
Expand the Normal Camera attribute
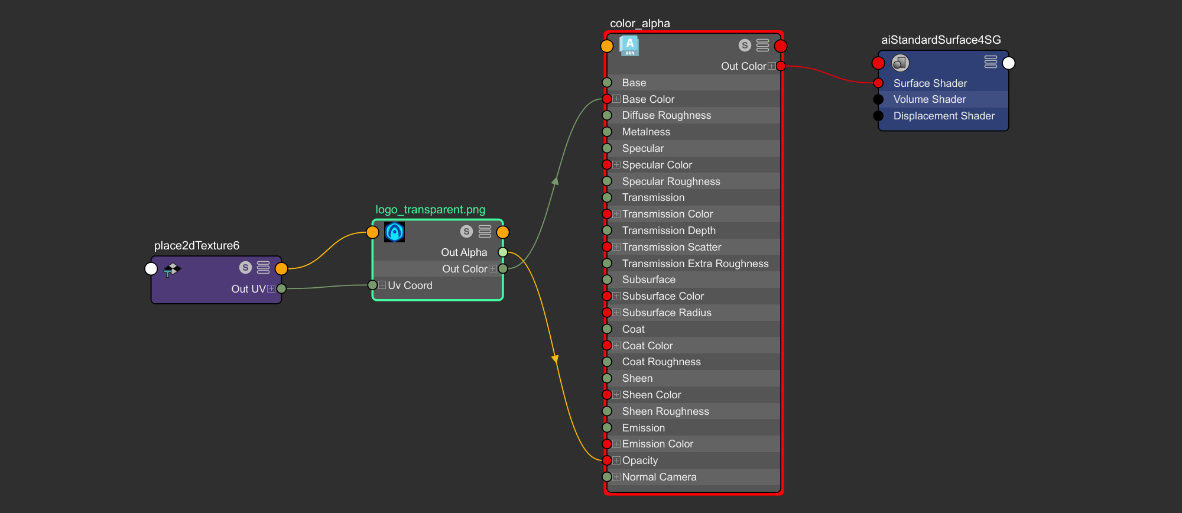pos(616,477)
